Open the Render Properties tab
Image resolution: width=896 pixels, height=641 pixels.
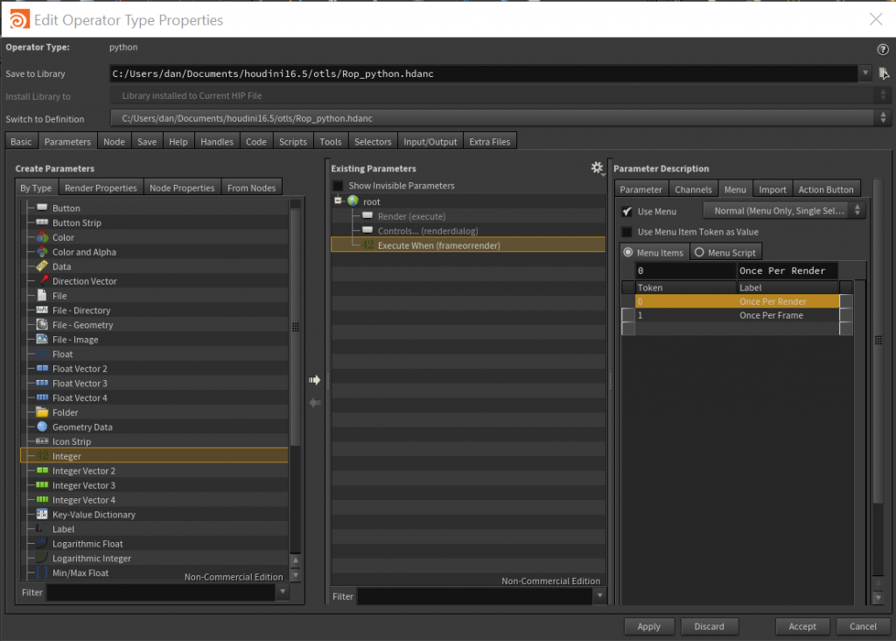[101, 187]
